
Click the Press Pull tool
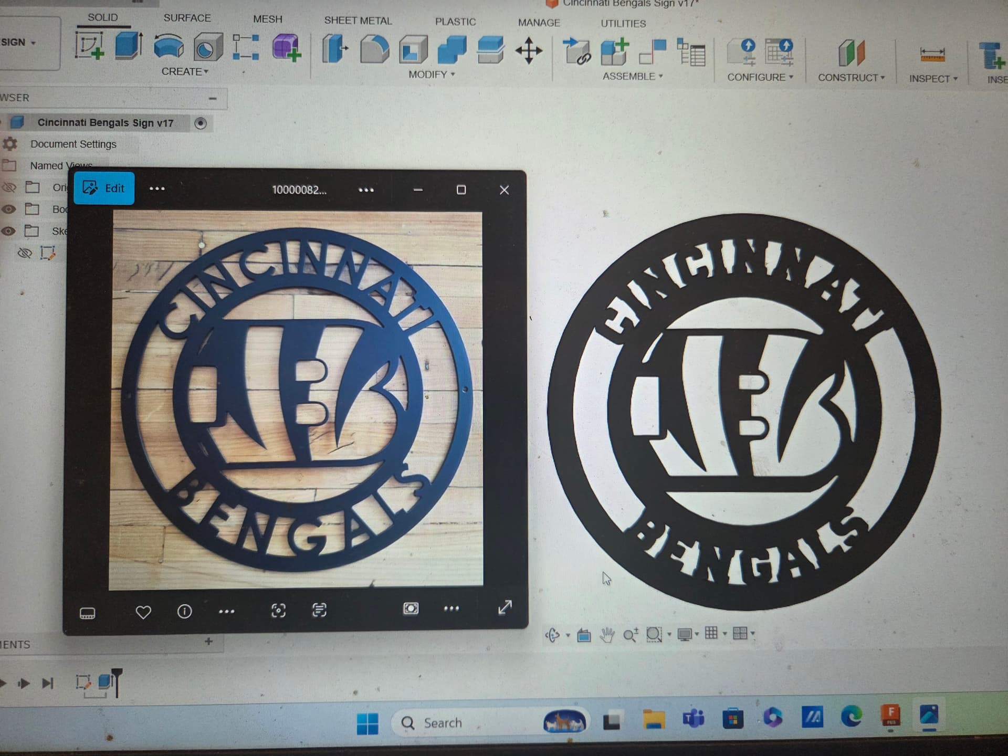[x=334, y=49]
